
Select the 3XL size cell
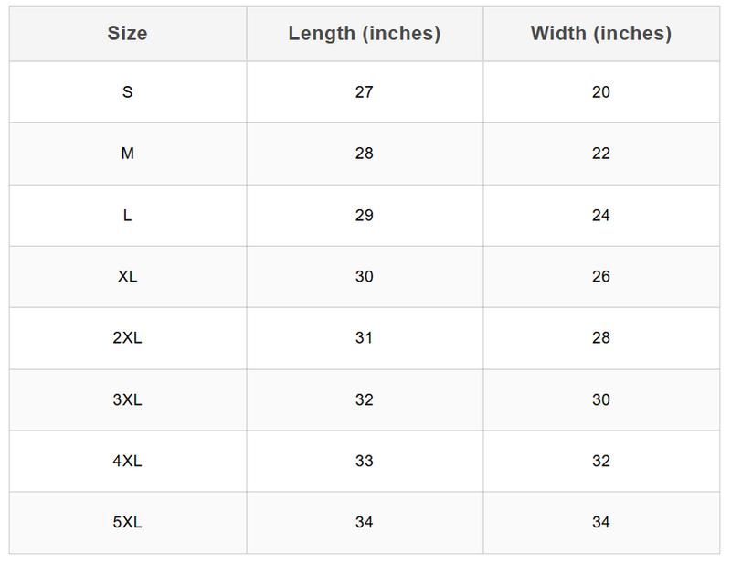[127, 399]
